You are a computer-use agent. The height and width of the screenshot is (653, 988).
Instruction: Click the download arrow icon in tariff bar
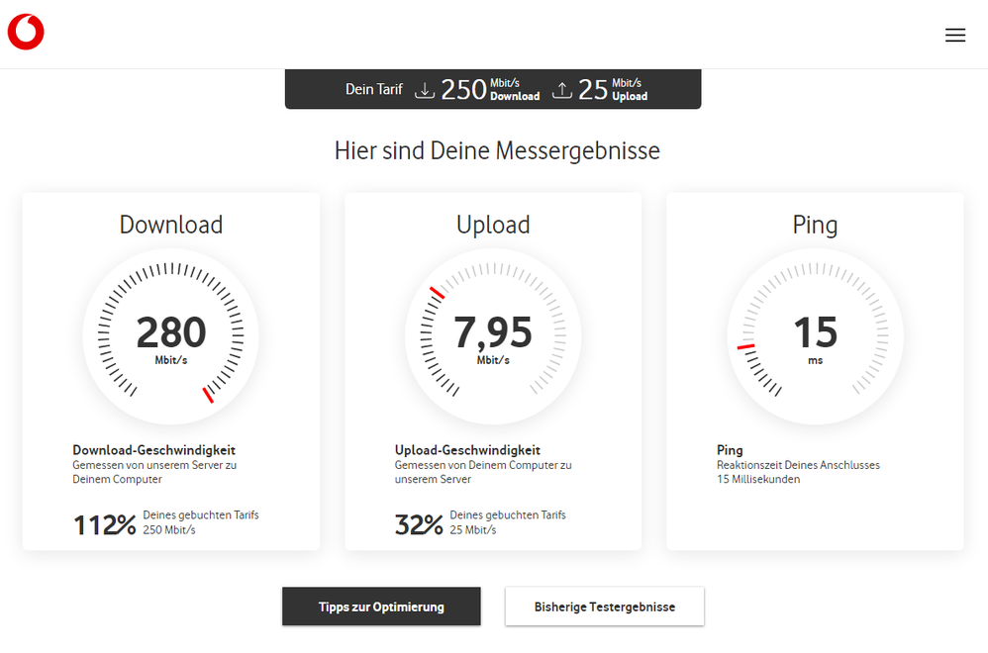click(x=425, y=89)
